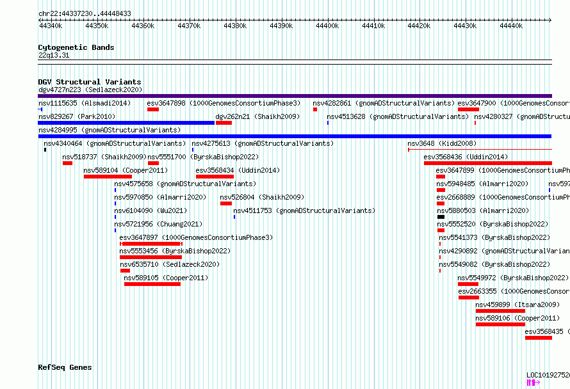Click the nsv4340464 black variant marker

45,150
